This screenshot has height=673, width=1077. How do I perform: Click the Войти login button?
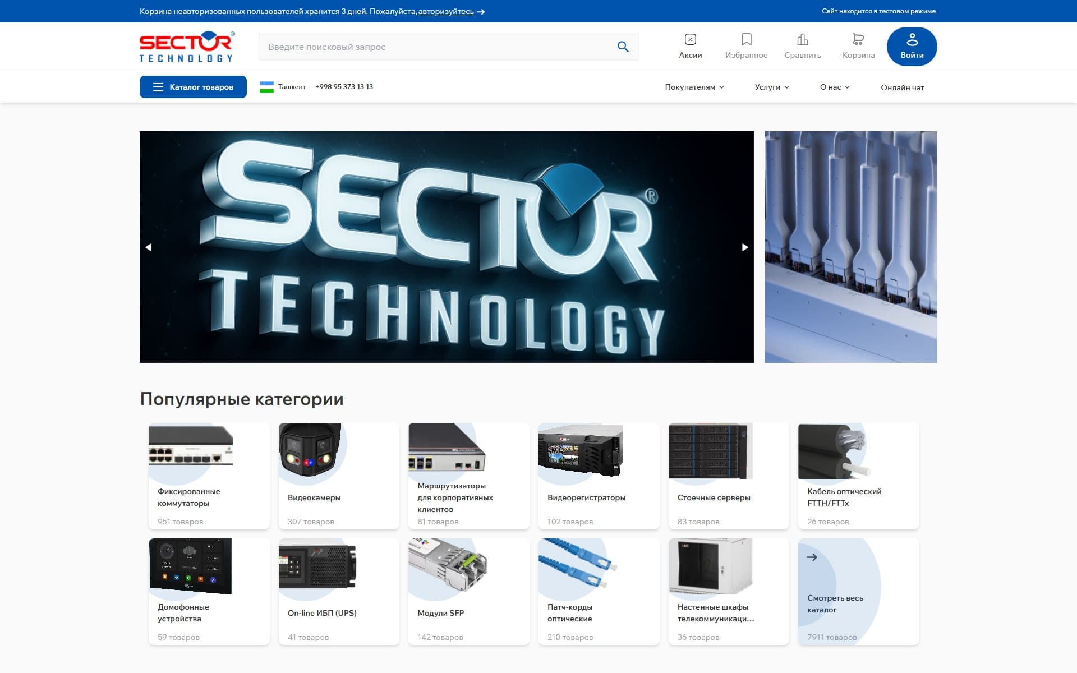912,47
